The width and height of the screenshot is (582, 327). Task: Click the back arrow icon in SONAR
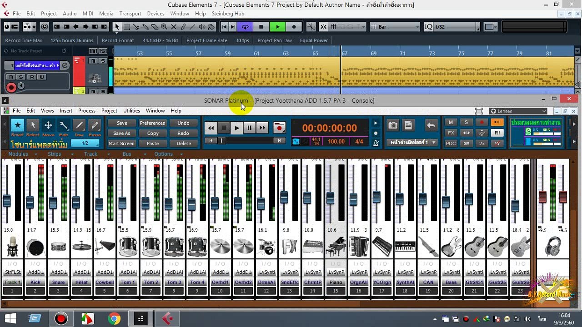431,125
